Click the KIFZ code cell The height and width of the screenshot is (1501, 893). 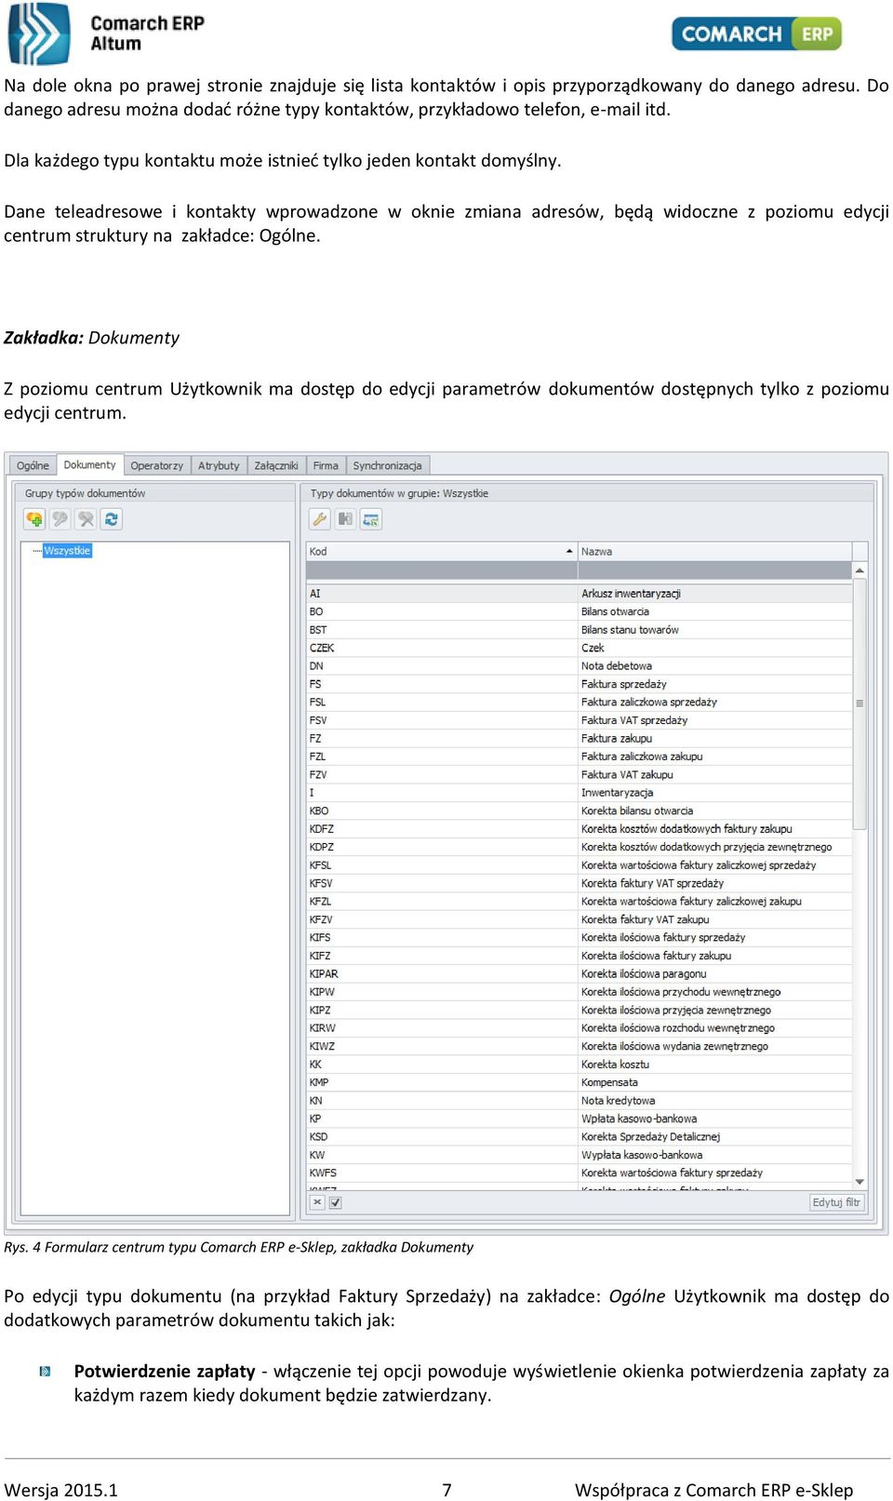point(441,957)
